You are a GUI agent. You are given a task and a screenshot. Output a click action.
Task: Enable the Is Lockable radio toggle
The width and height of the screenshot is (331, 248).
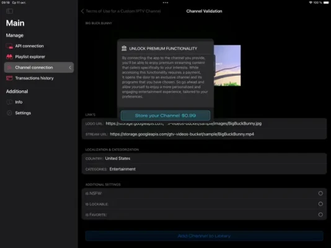pyautogui.click(x=320, y=204)
